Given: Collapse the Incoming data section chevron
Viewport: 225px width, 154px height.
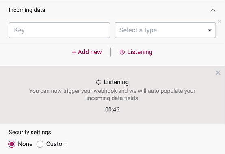Looking at the screenshot, I should (213, 10).
